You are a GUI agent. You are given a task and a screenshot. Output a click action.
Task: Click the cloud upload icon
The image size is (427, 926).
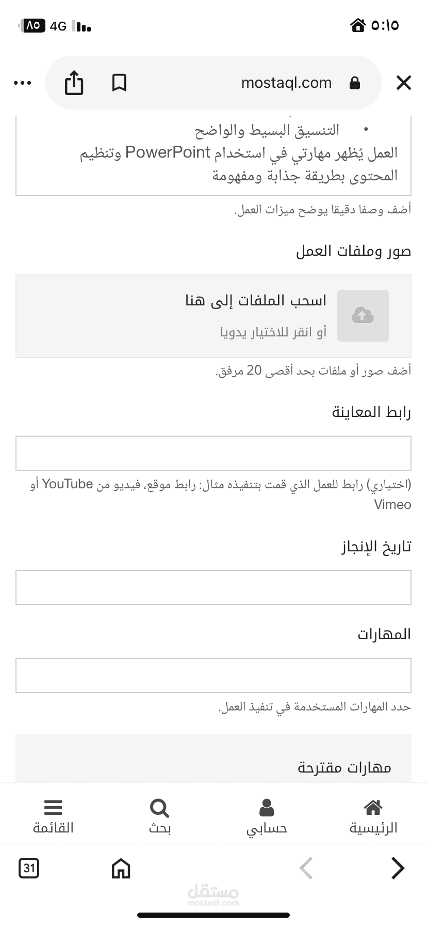click(x=363, y=316)
